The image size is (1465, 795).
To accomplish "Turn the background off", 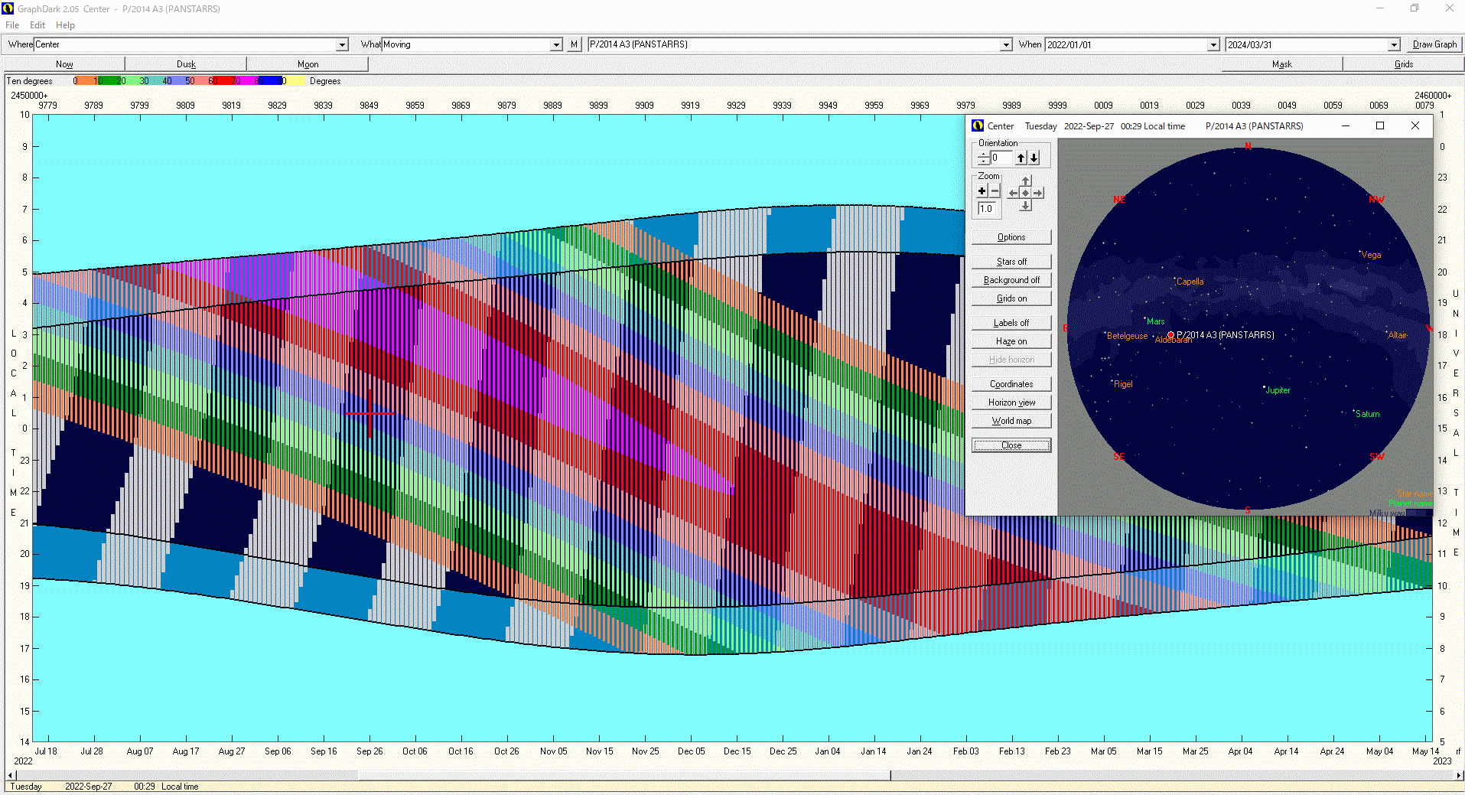I will tap(1011, 280).
